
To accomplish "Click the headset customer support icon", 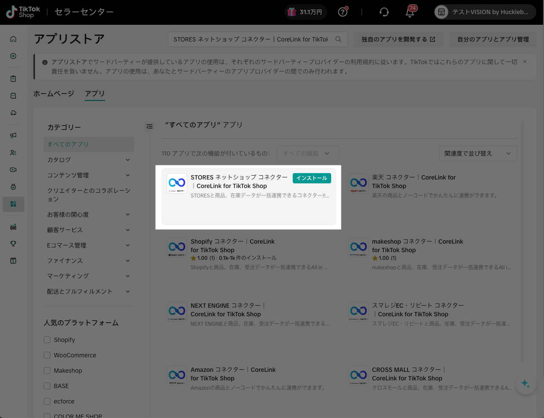I will (384, 12).
